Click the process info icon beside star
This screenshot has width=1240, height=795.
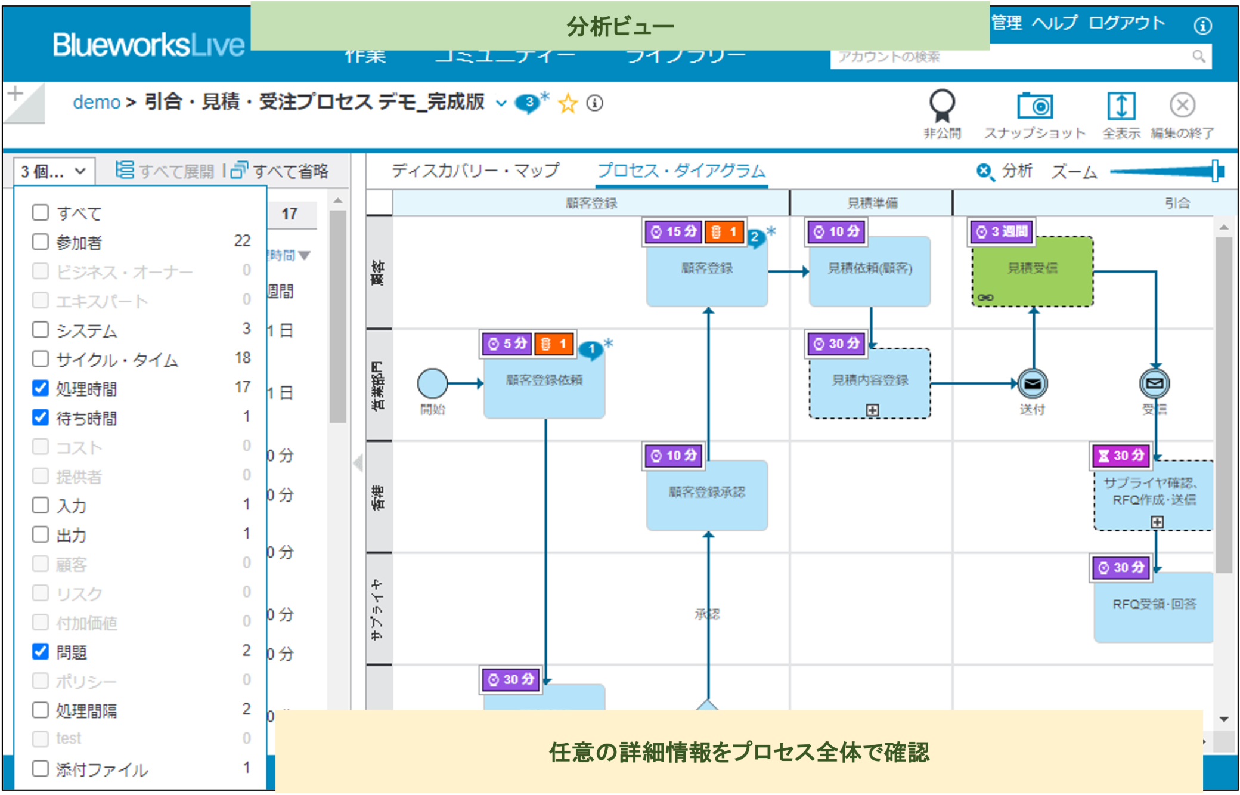click(x=594, y=103)
